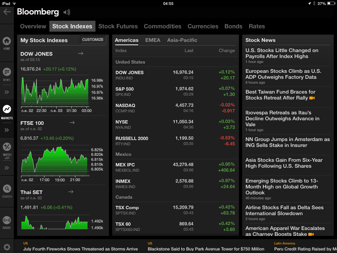Select the INMEX index row
Viewport: 337px width, 253px height.
(175, 184)
